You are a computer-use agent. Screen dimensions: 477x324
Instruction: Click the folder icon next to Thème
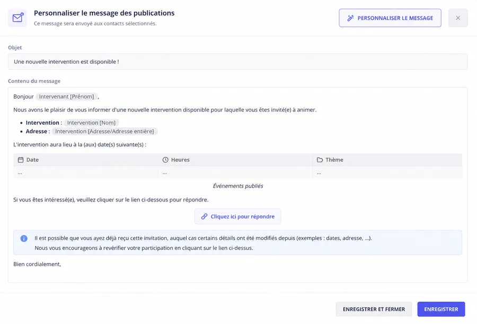320,160
